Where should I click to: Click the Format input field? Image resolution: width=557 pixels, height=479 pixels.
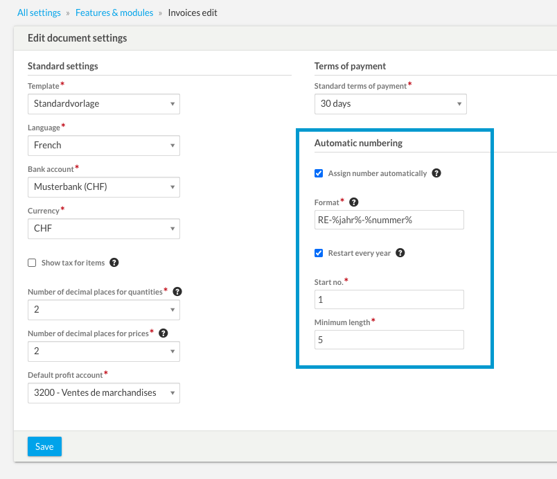click(389, 220)
